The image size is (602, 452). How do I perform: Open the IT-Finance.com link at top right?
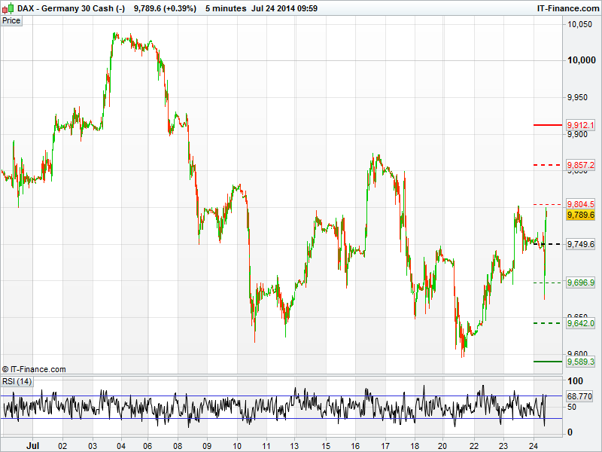pos(567,8)
